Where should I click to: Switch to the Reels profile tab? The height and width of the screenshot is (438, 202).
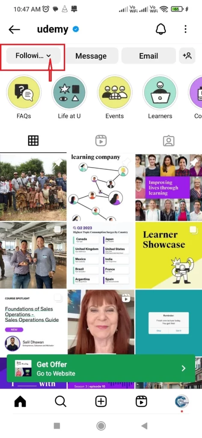(101, 140)
